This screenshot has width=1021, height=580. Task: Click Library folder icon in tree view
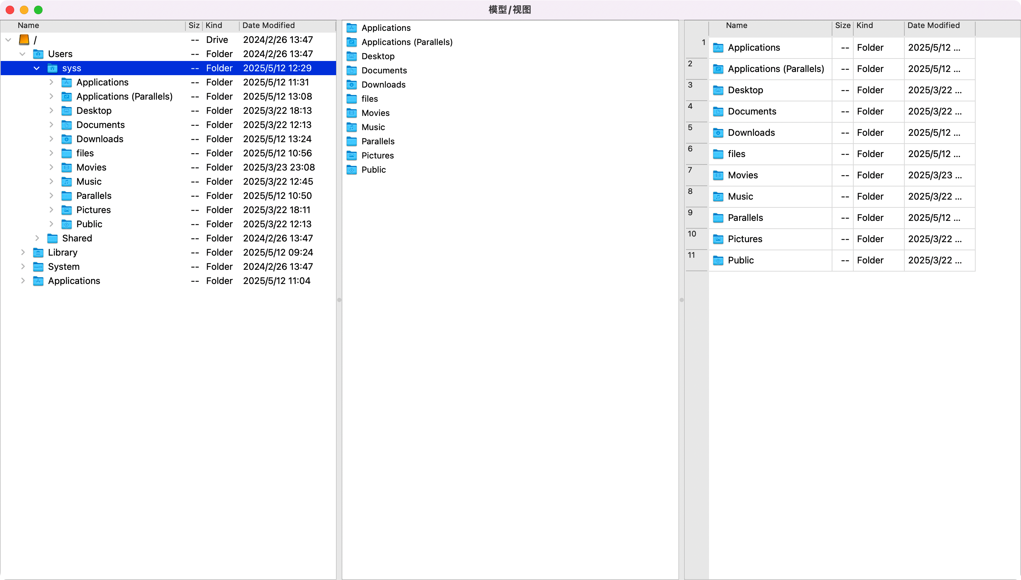38,252
